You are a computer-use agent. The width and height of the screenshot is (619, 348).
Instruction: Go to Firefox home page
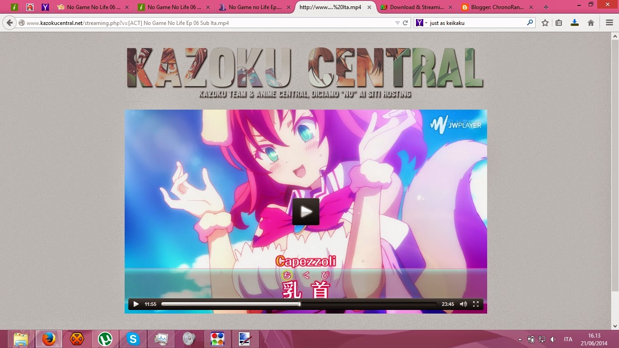(x=591, y=23)
